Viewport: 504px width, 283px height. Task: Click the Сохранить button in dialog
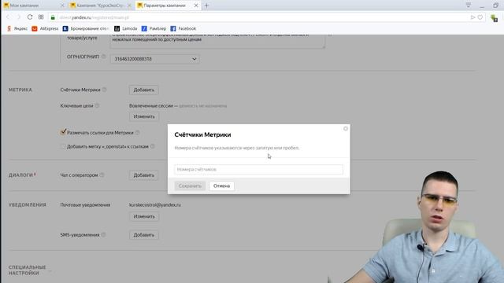pos(190,186)
